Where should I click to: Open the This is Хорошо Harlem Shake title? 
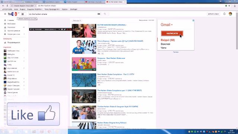pos(120,41)
